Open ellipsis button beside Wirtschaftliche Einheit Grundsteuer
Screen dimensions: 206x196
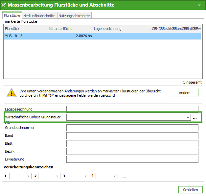[195, 117]
